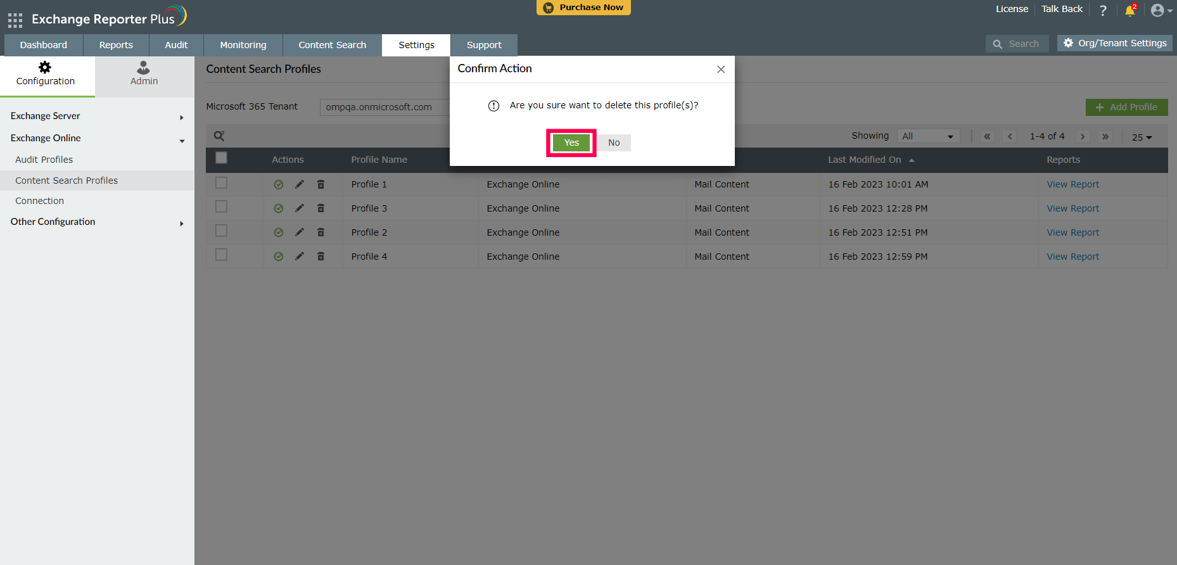This screenshot has width=1177, height=565.
Task: Select the Profile 4 checkbox
Action: point(221,255)
